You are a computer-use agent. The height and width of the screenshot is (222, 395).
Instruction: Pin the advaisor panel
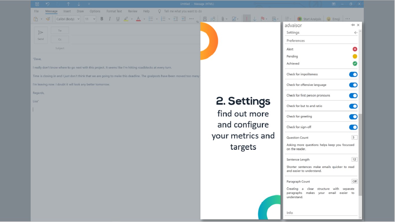[353, 25]
